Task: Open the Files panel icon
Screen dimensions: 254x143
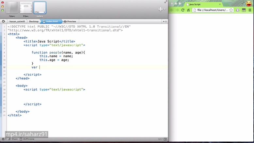Action: 26,8
